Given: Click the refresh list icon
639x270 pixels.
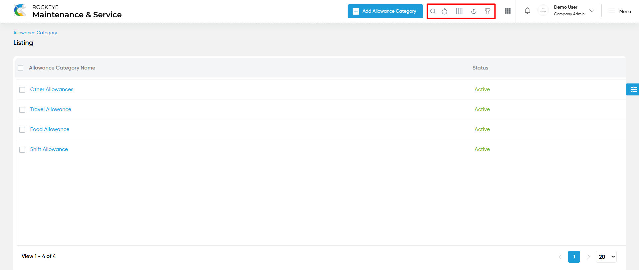Looking at the screenshot, I should coord(445,11).
